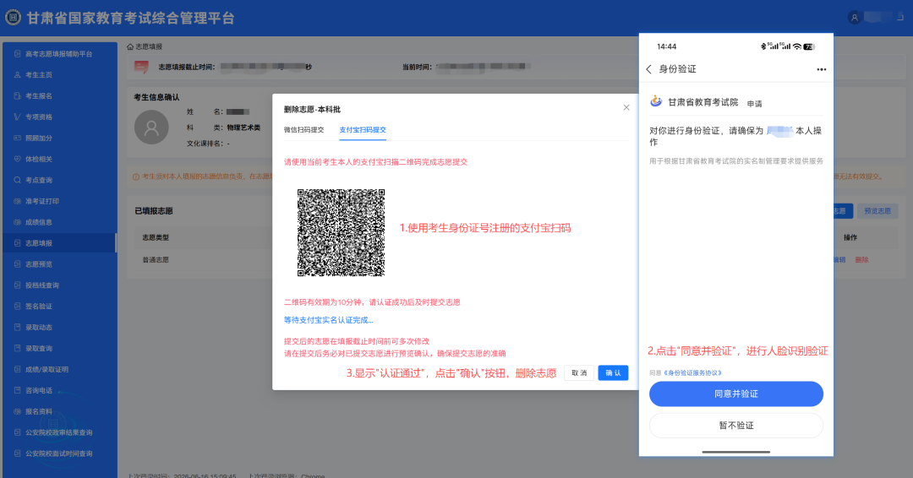Click the red flag icon beside 志愿填报截止时间
The image size is (913, 478).
(141, 67)
